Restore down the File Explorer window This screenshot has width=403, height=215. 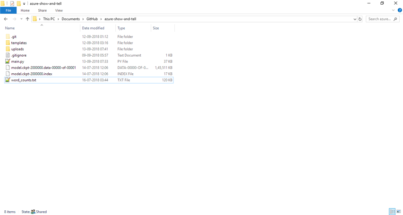382,3
